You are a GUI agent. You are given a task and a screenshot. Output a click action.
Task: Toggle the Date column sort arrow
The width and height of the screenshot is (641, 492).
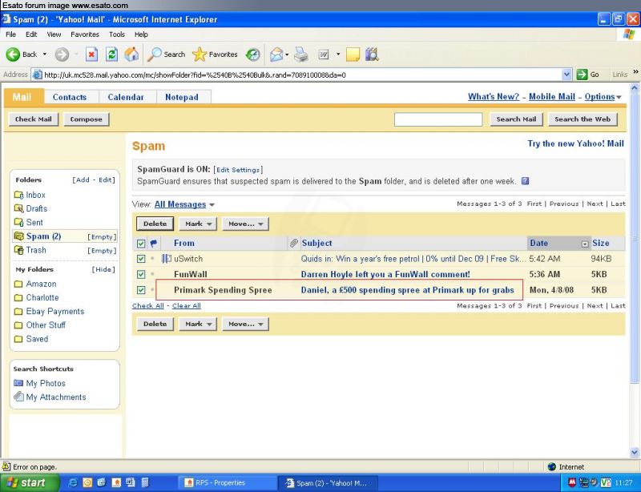point(585,244)
